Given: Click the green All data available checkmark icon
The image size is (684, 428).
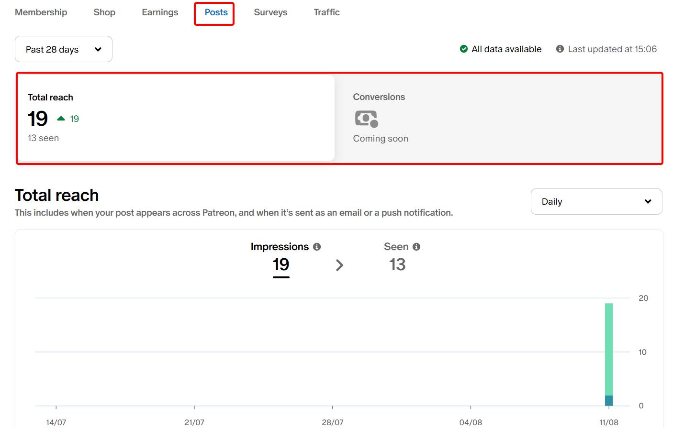Looking at the screenshot, I should pos(463,49).
